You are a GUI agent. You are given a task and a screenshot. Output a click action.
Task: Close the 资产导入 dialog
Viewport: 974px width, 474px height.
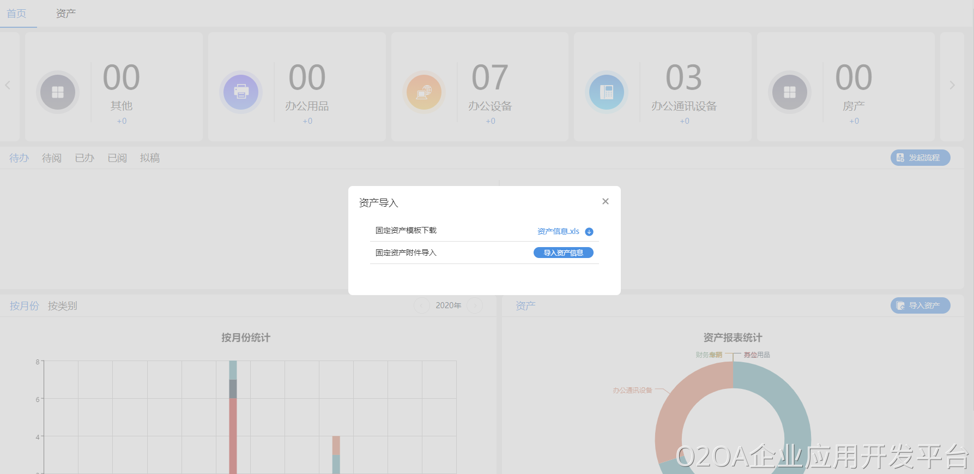(605, 201)
